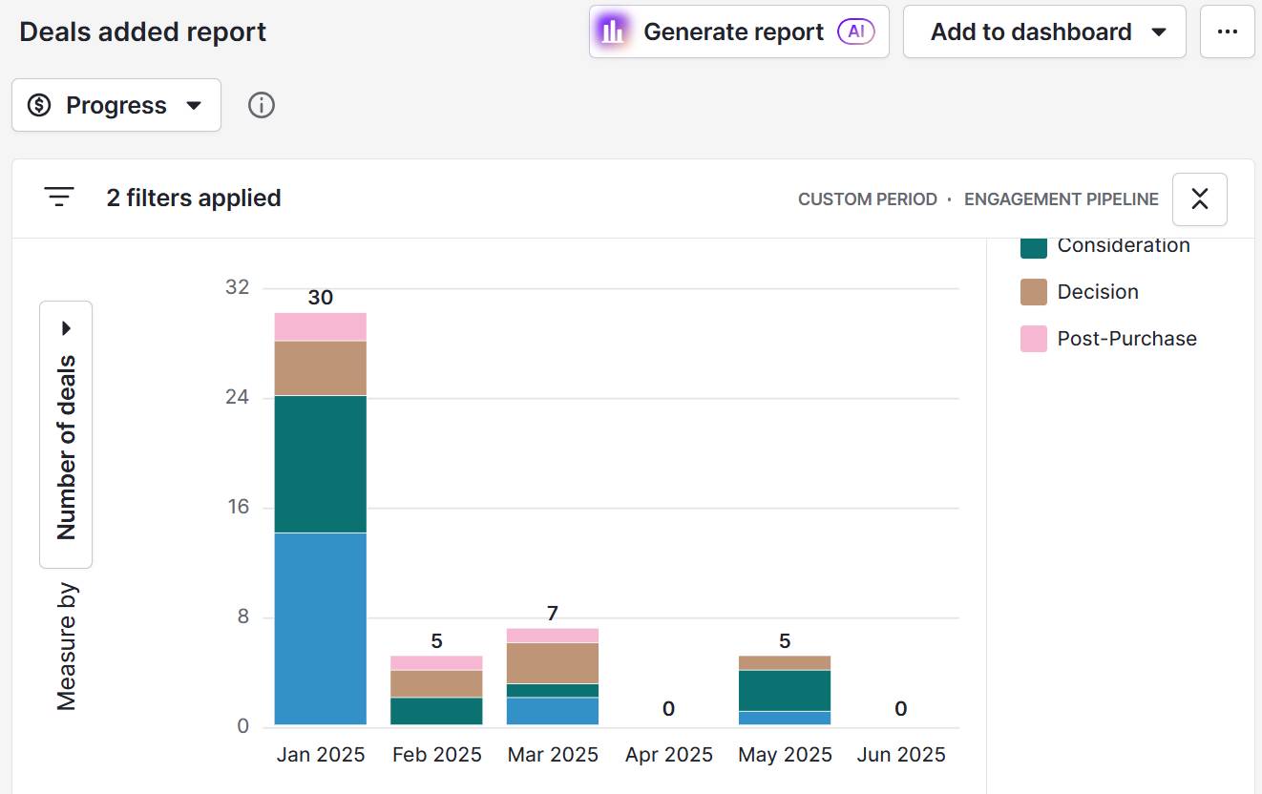Click the purple bar-chart AI icon
This screenshot has width=1262, height=794.
tap(612, 31)
